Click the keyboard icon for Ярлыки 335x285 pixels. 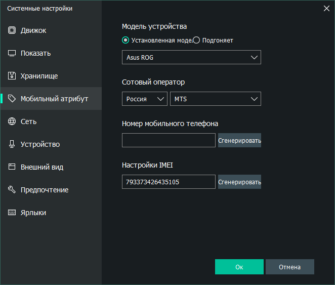pos(12,213)
